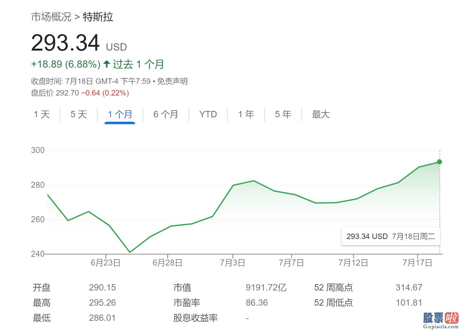Click the 最高 value 295.26

pos(102,302)
